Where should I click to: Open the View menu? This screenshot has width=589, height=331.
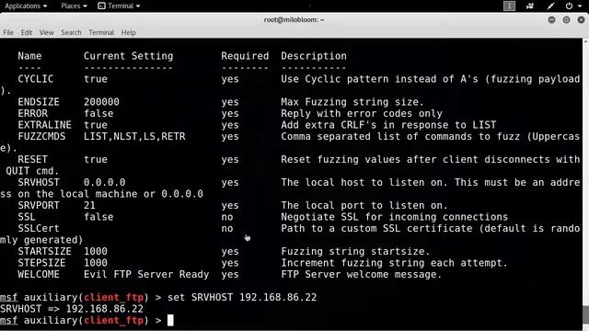(47, 33)
